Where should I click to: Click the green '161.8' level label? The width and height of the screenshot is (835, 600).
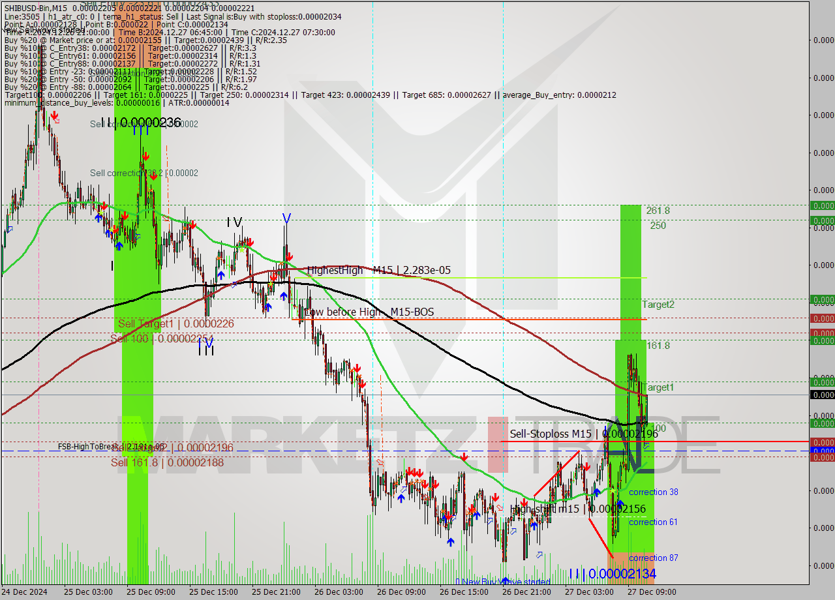(658, 346)
